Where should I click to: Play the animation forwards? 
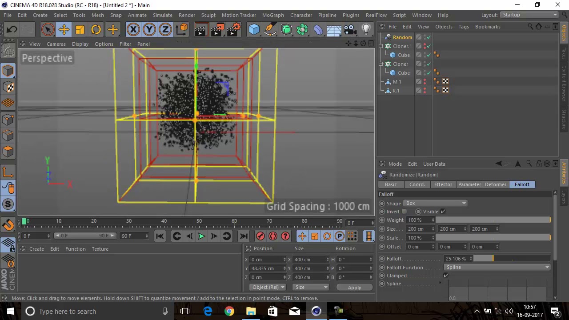click(x=201, y=236)
